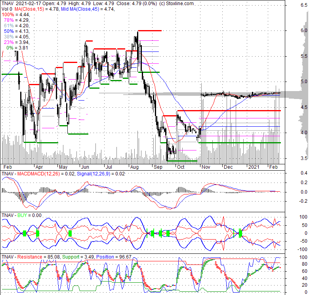Click the 'Aug' month label on time axis
The image size is (309, 295).
point(134,167)
